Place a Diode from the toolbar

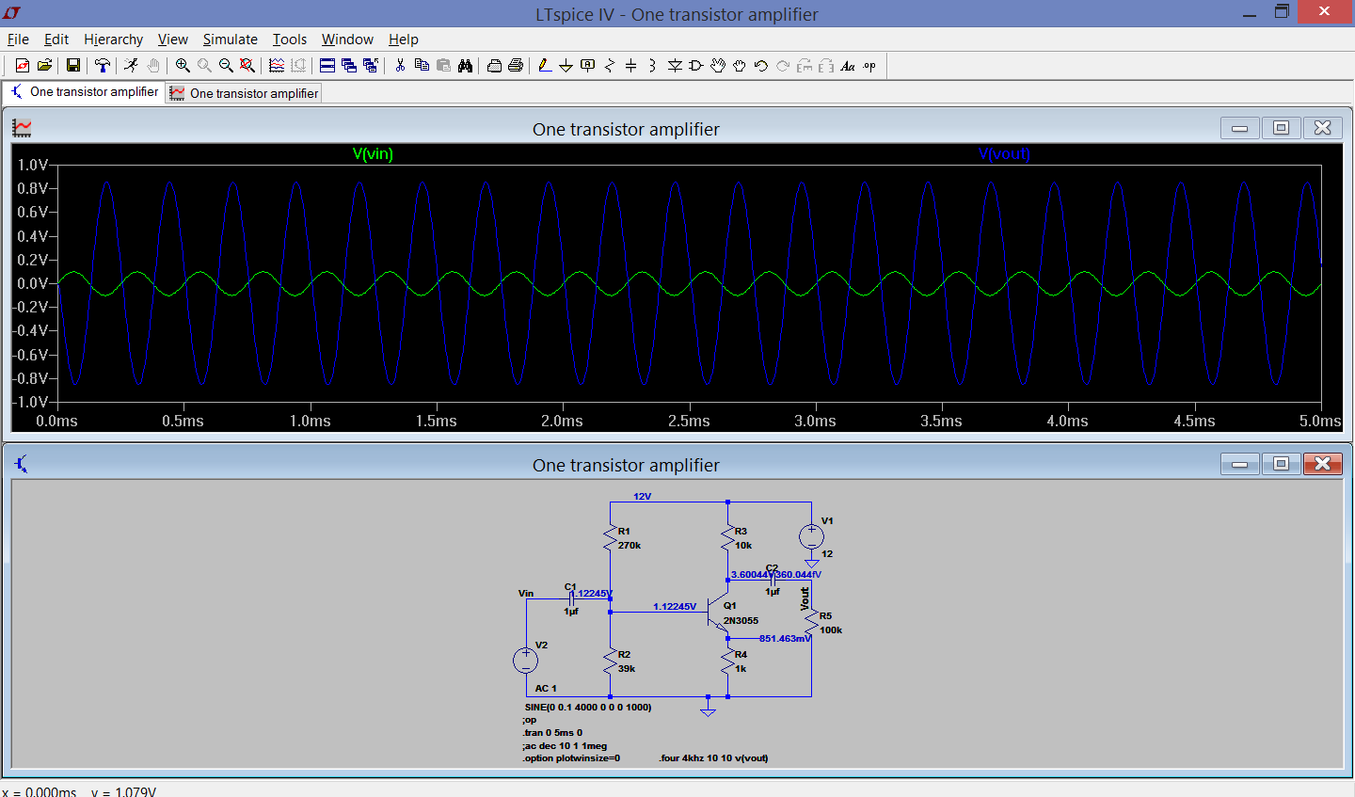coord(675,65)
